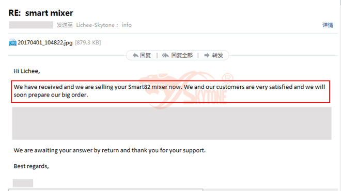Select recipient info
This screenshot has height=191, width=341.
127,25
